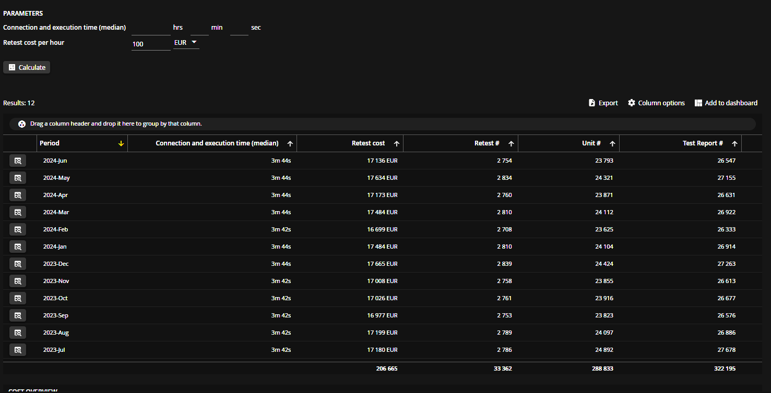Screen dimensions: 771x393
Task: Open Column options gear icon
Action: point(632,103)
